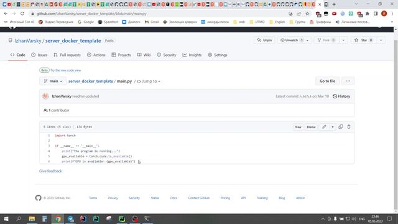The width and height of the screenshot is (398, 224).
Task: Open edit options dropdown next to pencil
Action: pos(333,127)
